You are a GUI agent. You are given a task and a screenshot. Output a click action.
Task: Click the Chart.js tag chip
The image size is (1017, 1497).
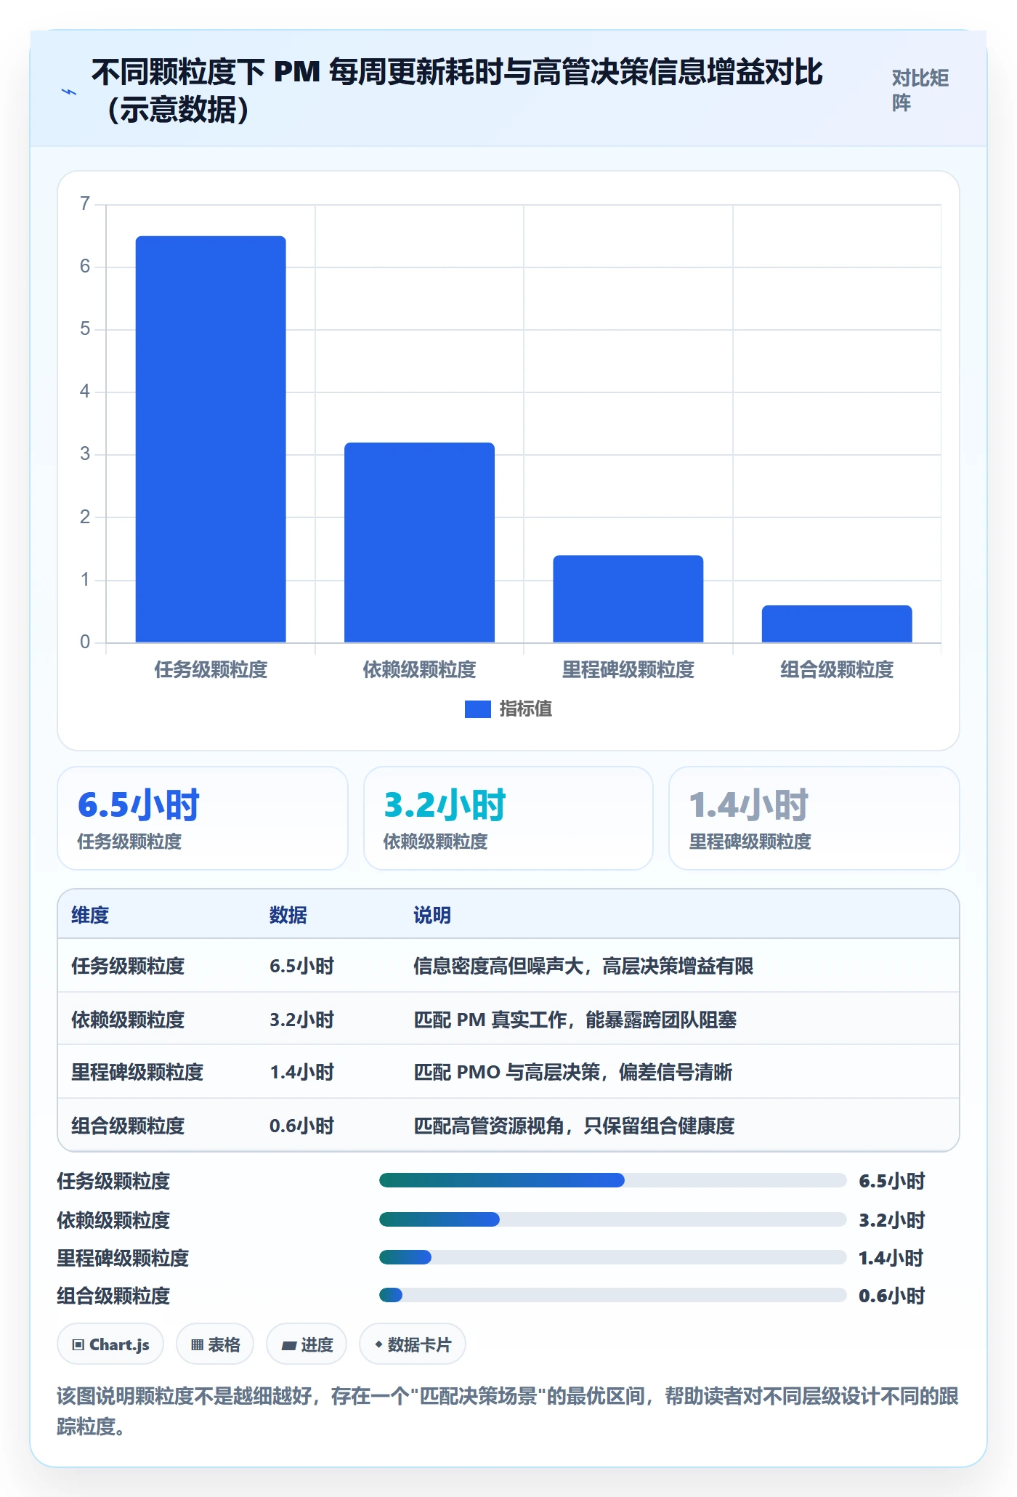(110, 1344)
